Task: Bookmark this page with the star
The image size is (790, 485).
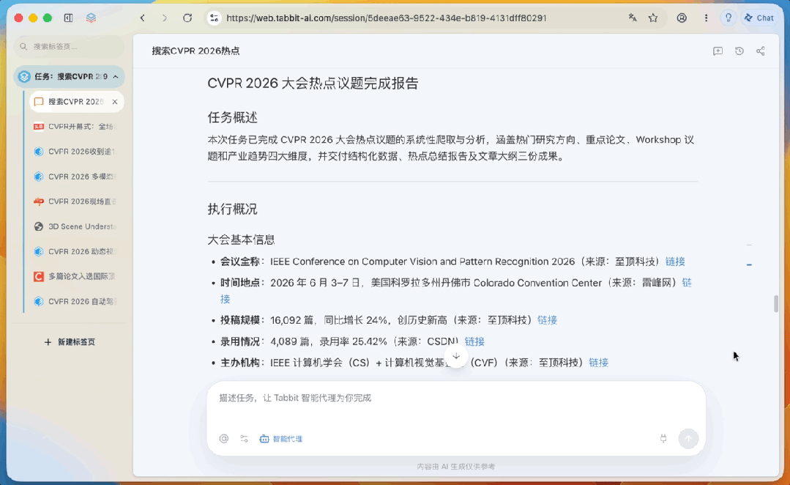Action: point(654,18)
